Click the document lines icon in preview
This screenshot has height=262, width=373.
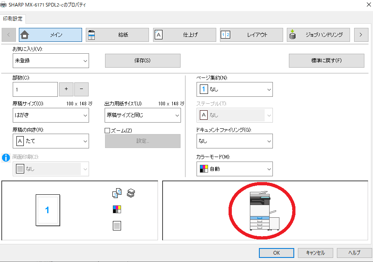117,226
